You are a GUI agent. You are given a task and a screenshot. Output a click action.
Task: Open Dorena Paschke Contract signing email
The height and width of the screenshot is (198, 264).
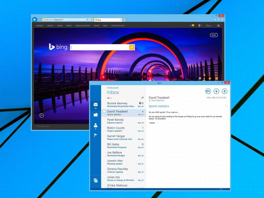[x=124, y=170]
